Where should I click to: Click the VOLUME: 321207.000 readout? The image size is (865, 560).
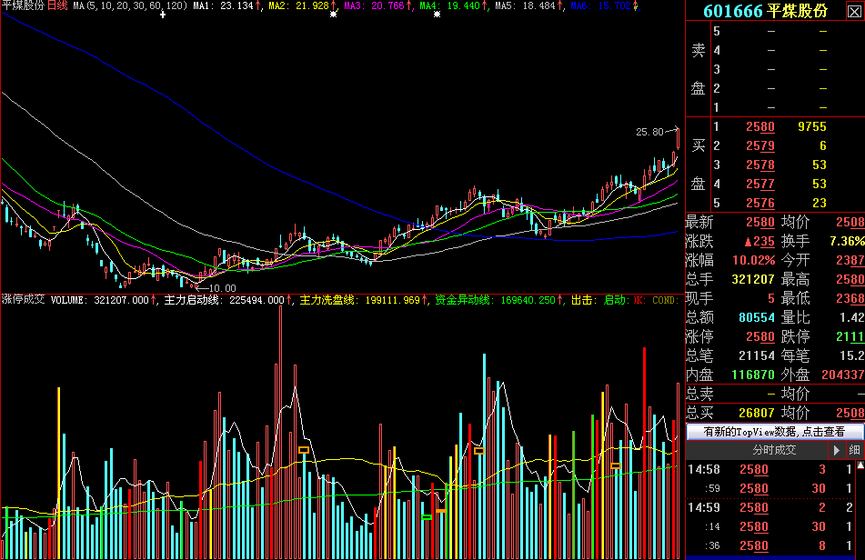[x=100, y=300]
